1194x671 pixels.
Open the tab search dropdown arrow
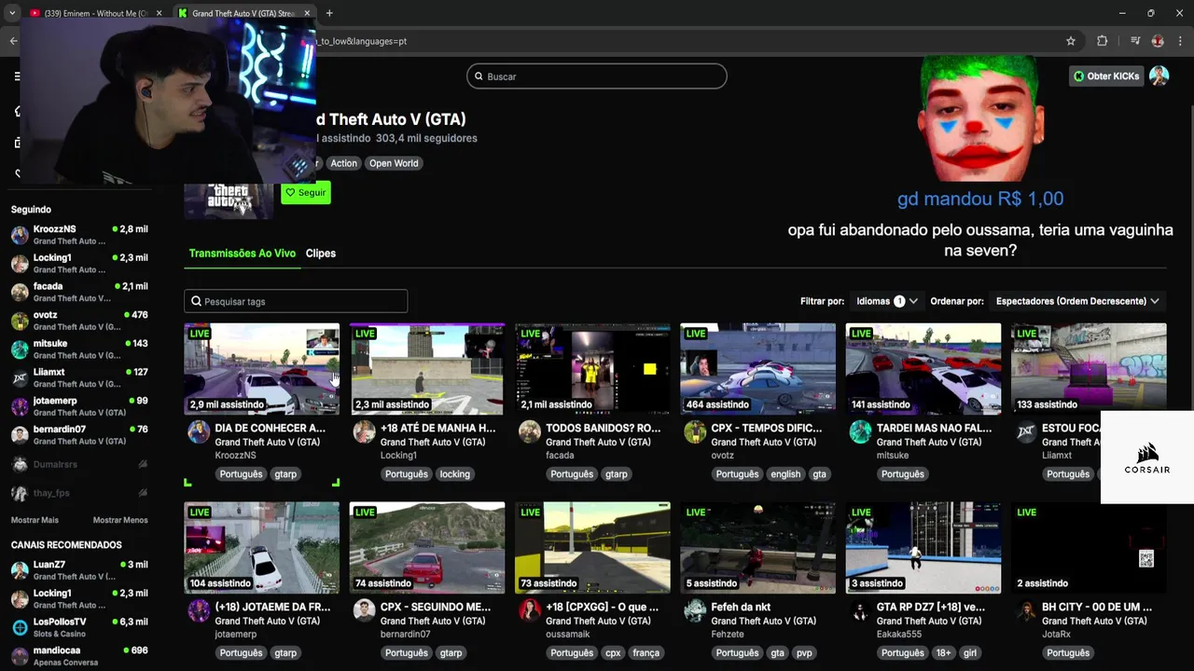(x=12, y=13)
